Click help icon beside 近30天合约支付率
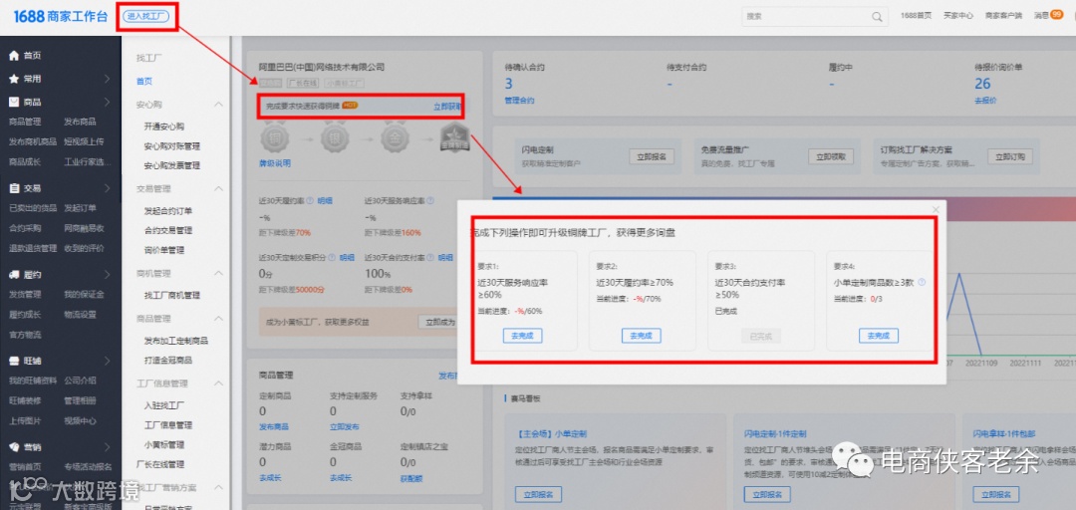The image size is (1076, 510). pyautogui.click(x=431, y=257)
